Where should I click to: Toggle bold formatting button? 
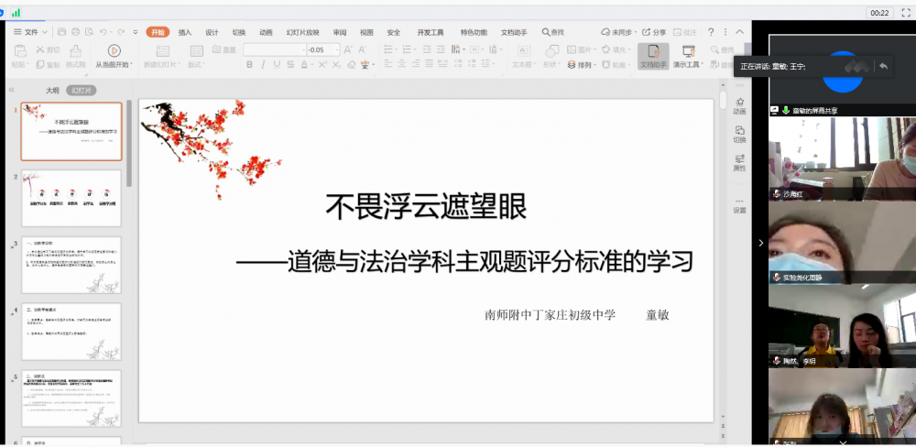[x=249, y=65]
